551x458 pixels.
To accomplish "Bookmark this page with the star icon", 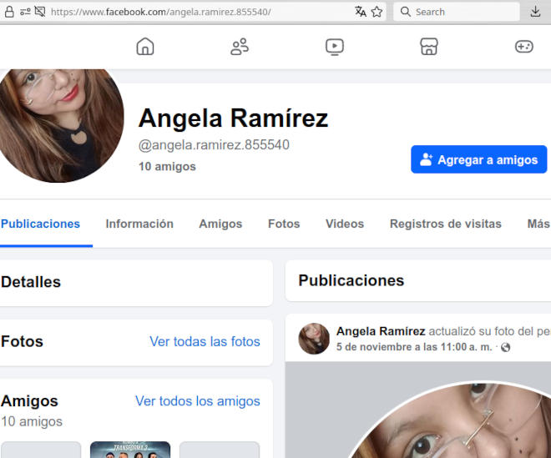I will click(x=377, y=12).
